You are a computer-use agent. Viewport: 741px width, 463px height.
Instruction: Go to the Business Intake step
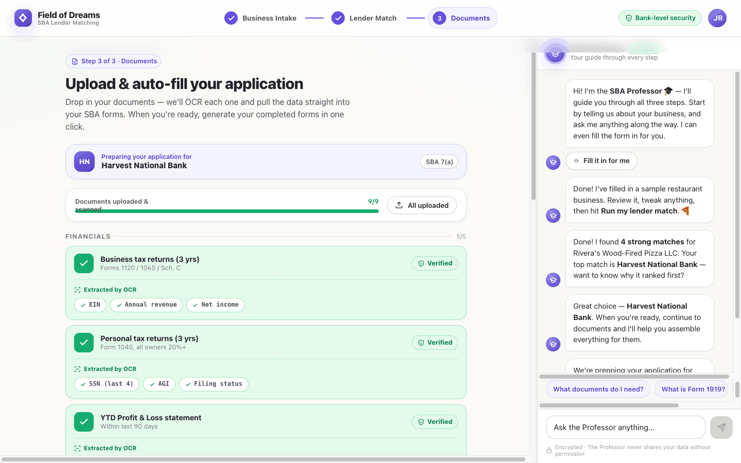point(260,18)
